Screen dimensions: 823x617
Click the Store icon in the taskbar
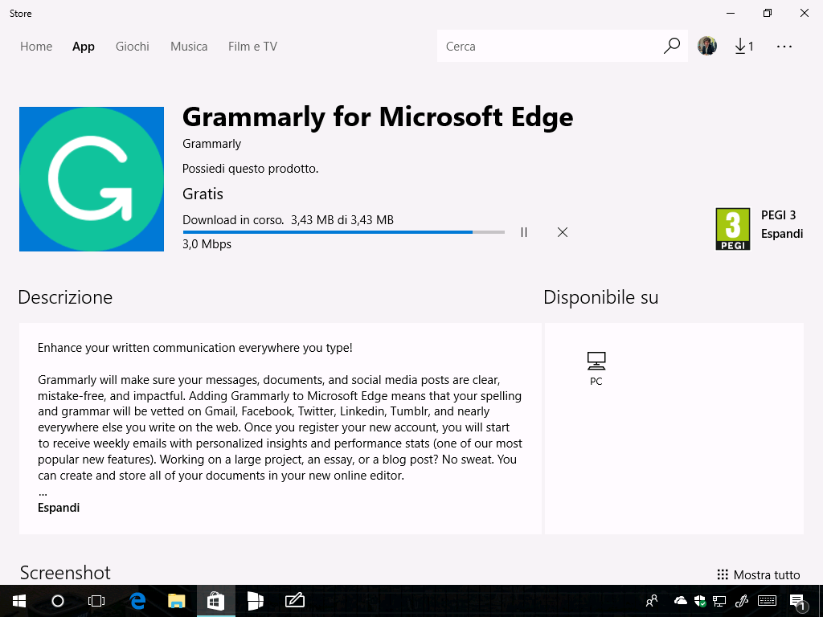point(215,601)
